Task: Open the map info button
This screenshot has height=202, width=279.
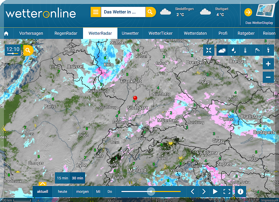Action: pyautogui.click(x=240, y=191)
